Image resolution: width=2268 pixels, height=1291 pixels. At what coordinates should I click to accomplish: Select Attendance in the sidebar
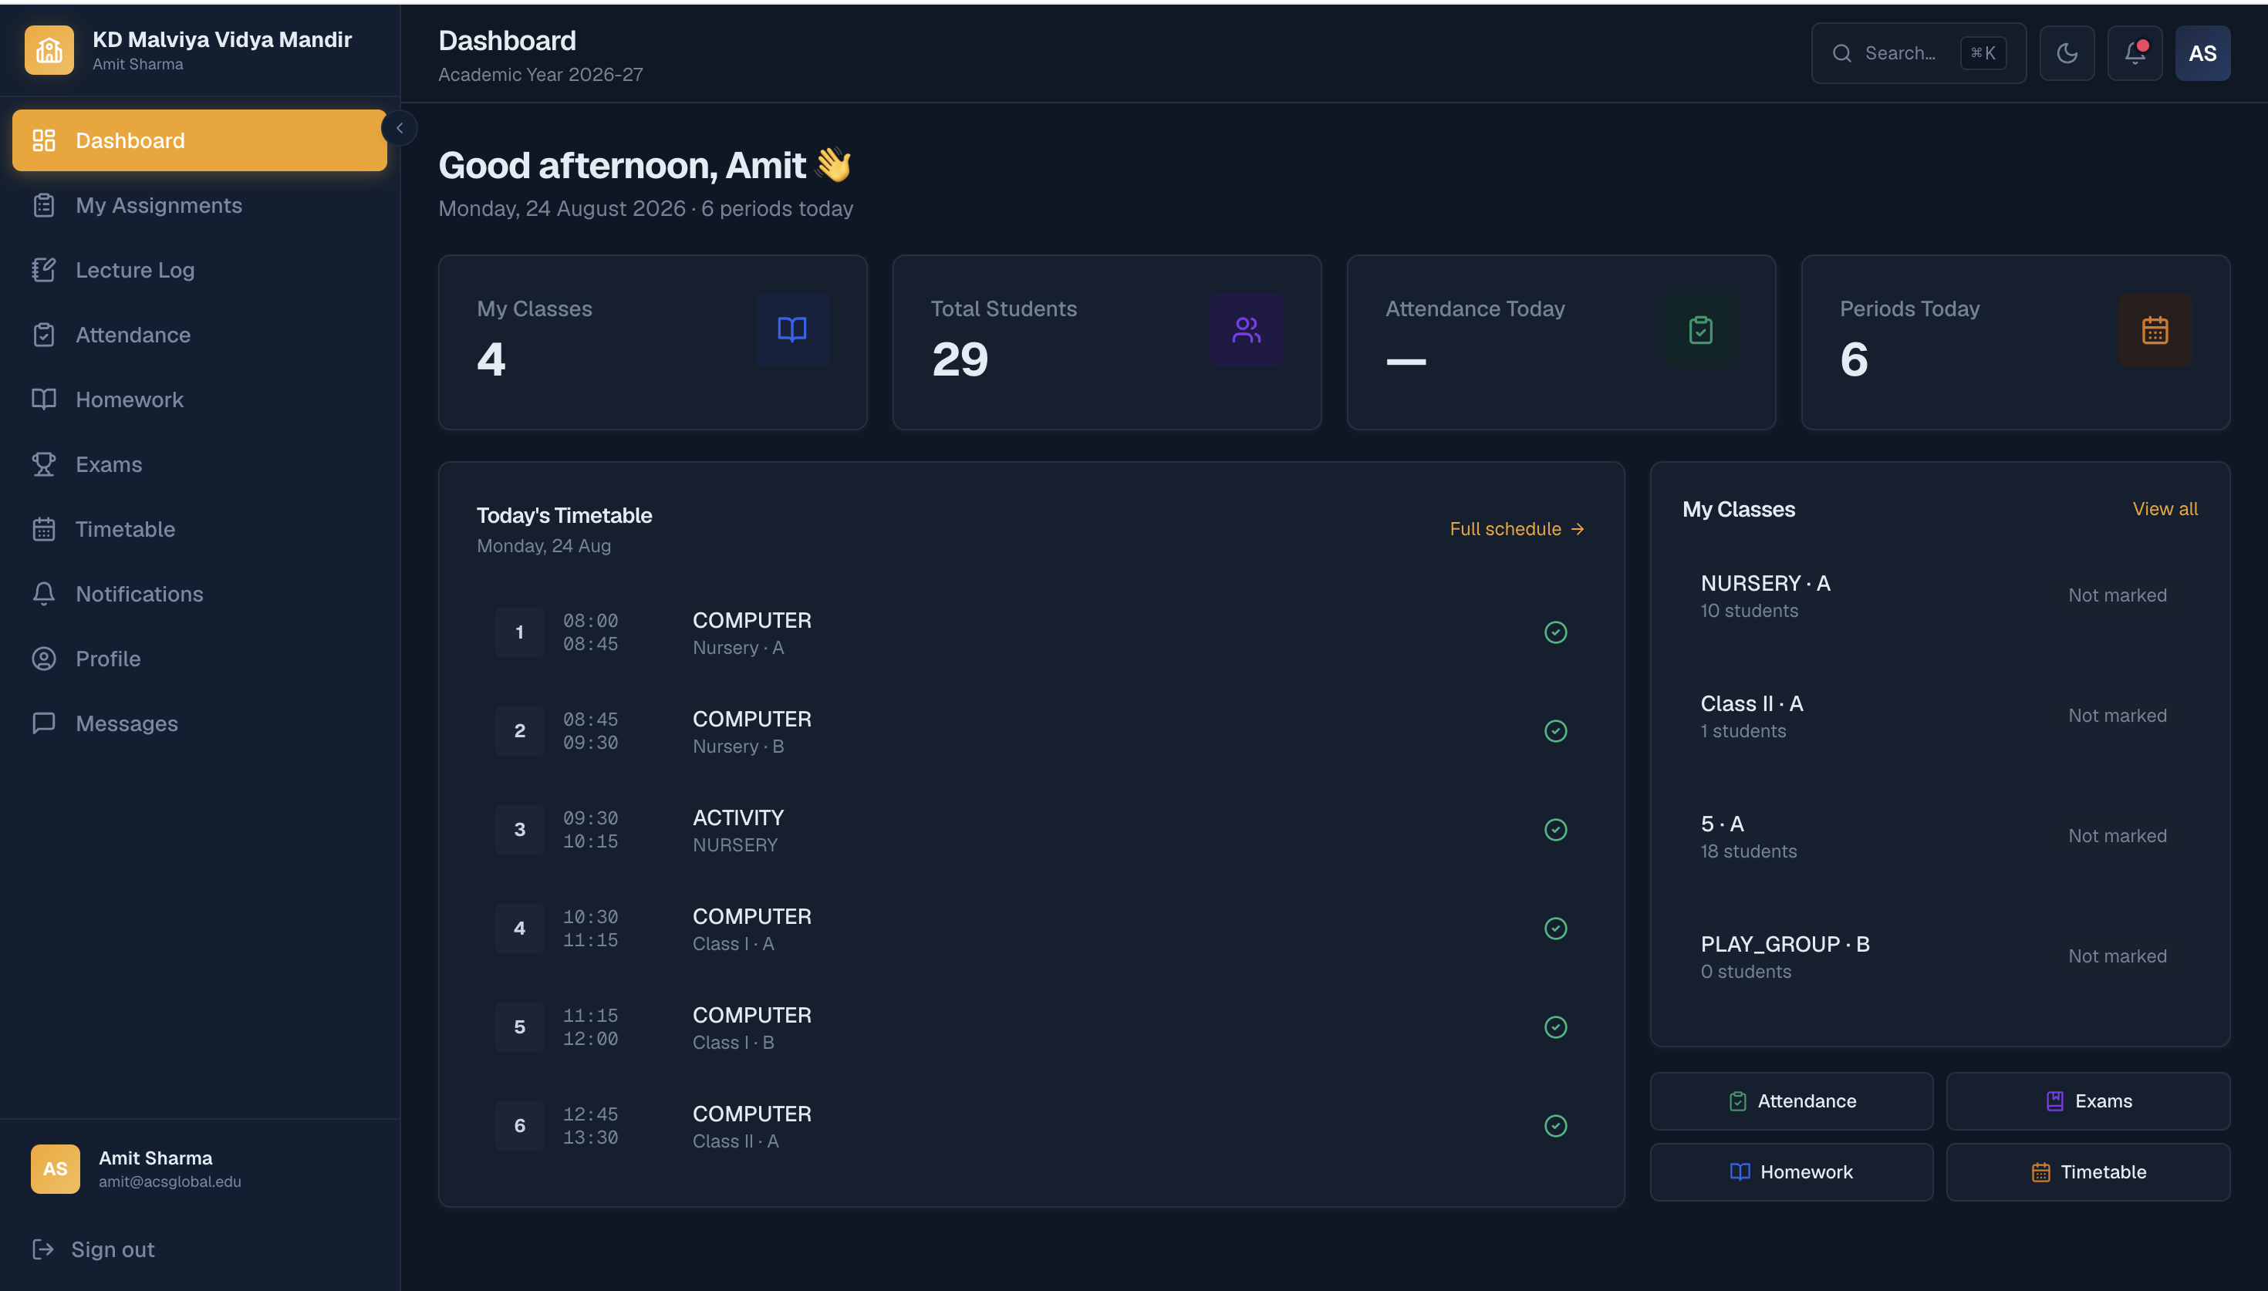click(200, 334)
